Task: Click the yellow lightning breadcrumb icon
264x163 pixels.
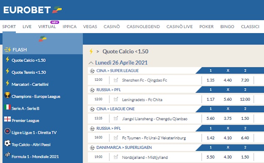Action: pyautogui.click(x=91, y=52)
